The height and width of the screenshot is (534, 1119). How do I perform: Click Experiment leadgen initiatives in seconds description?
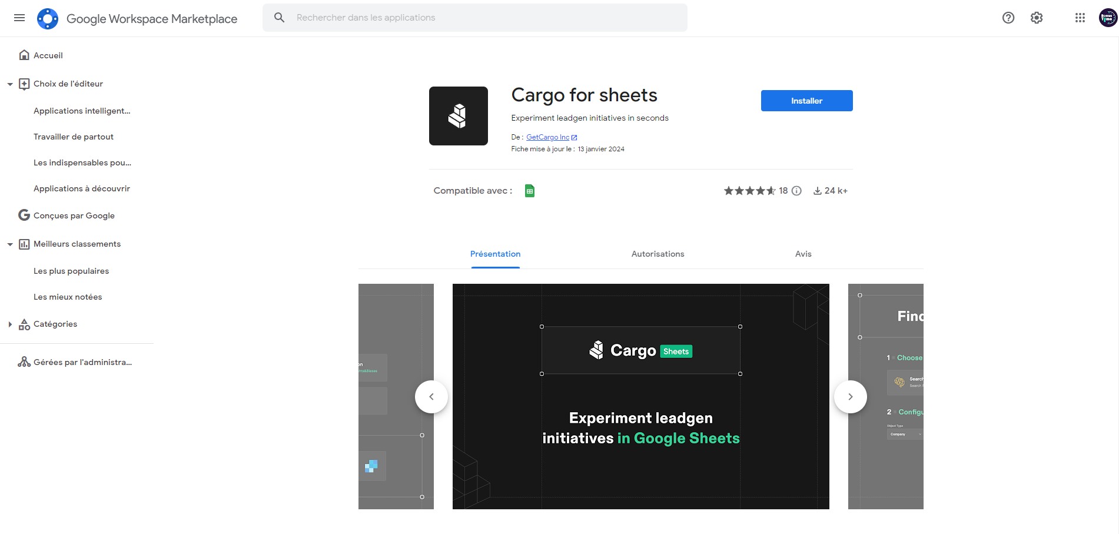click(590, 118)
